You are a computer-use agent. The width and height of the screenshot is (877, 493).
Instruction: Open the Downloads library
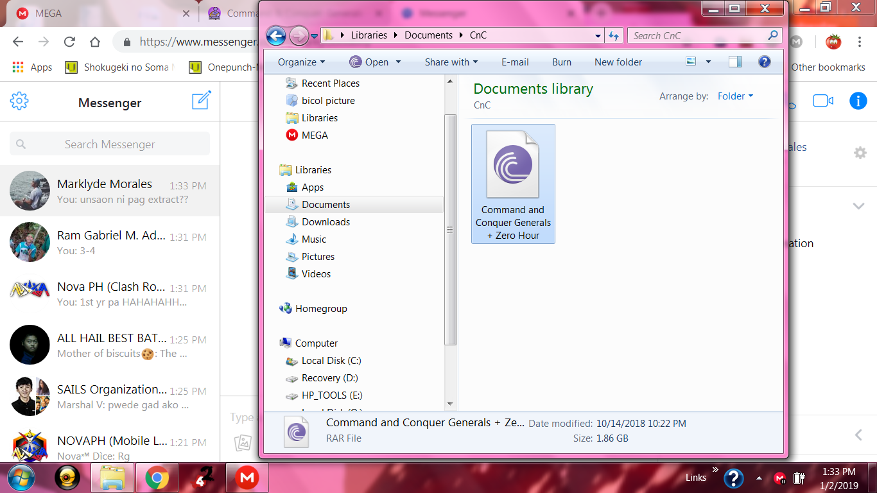[318, 222]
